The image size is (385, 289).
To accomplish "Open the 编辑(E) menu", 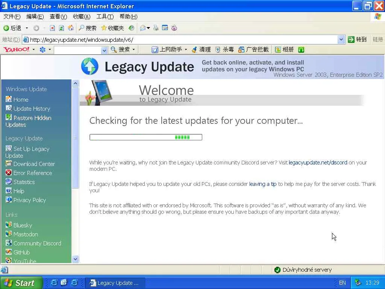I will pos(35,17).
